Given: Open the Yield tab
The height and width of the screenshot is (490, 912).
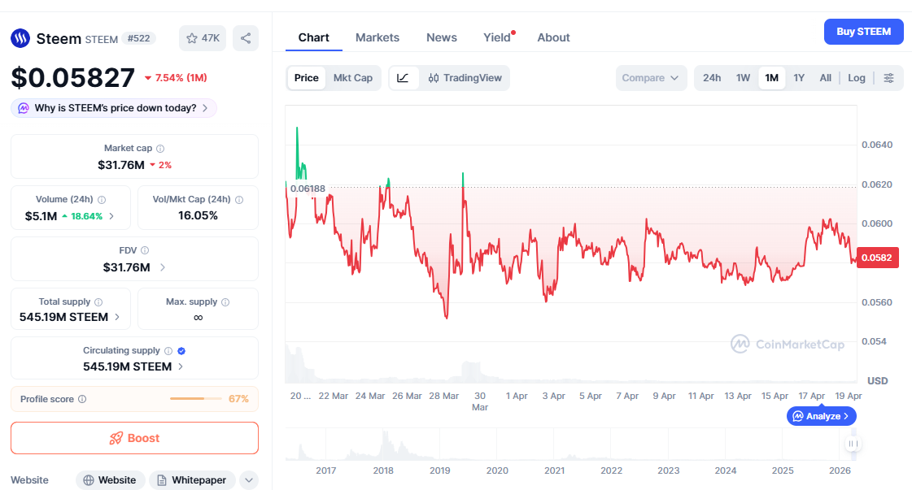Looking at the screenshot, I should (496, 37).
